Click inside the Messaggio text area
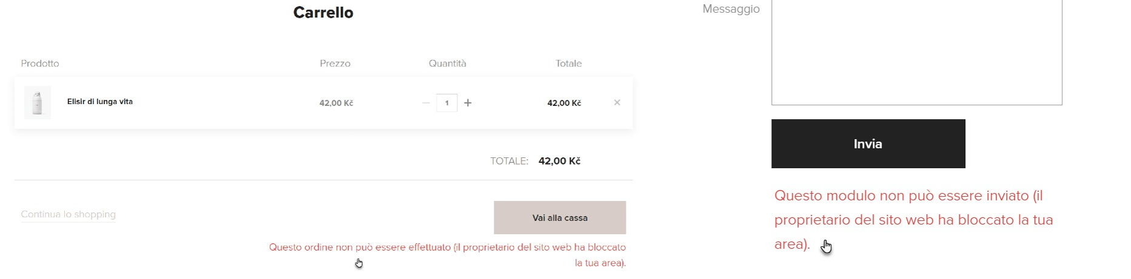The width and height of the screenshot is (1131, 279). [x=916, y=52]
